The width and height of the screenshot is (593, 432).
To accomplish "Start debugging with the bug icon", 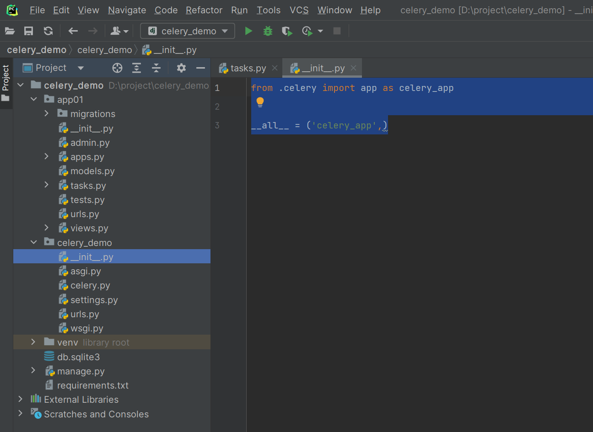I will pyautogui.click(x=268, y=31).
